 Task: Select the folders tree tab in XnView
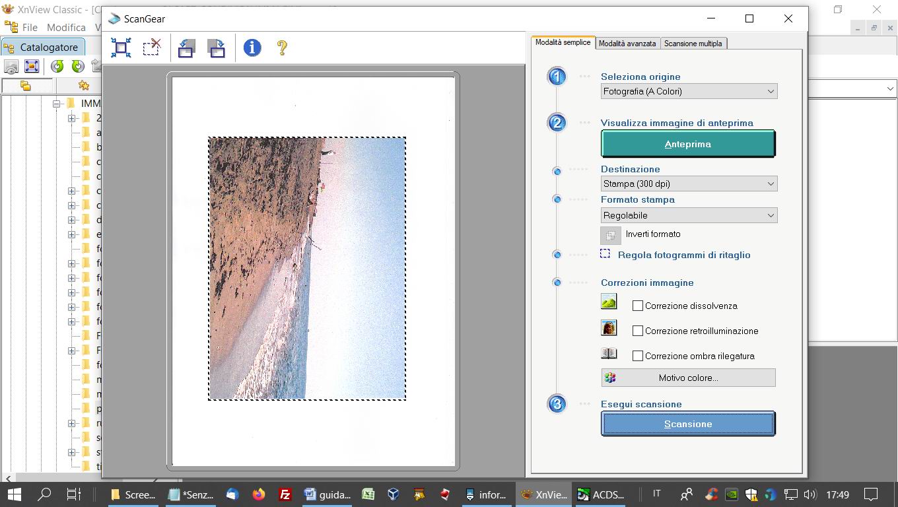tap(25, 86)
